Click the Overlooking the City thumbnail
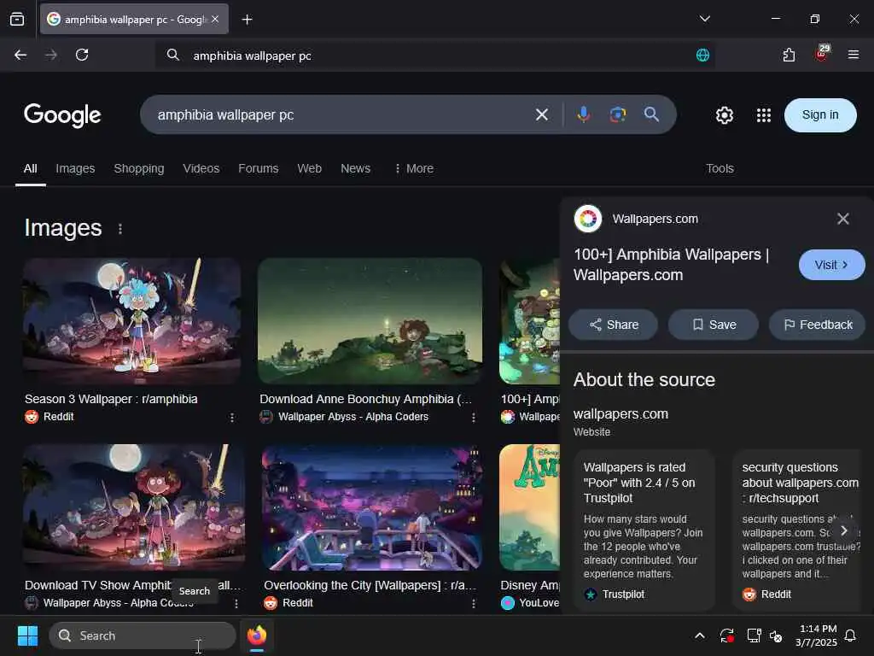874x656 pixels. (x=371, y=507)
